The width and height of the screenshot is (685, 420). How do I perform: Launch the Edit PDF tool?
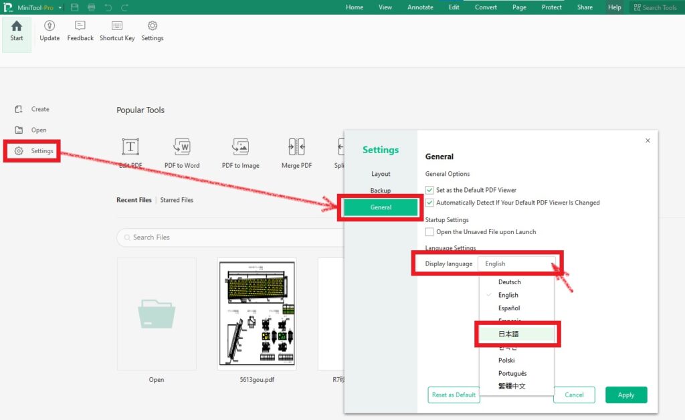coord(130,152)
